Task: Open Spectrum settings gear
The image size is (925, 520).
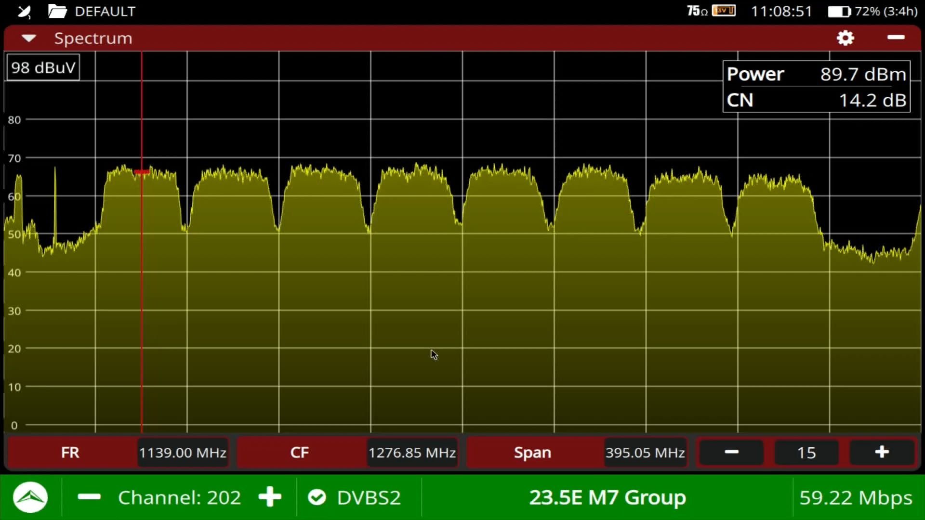Action: [x=845, y=38]
